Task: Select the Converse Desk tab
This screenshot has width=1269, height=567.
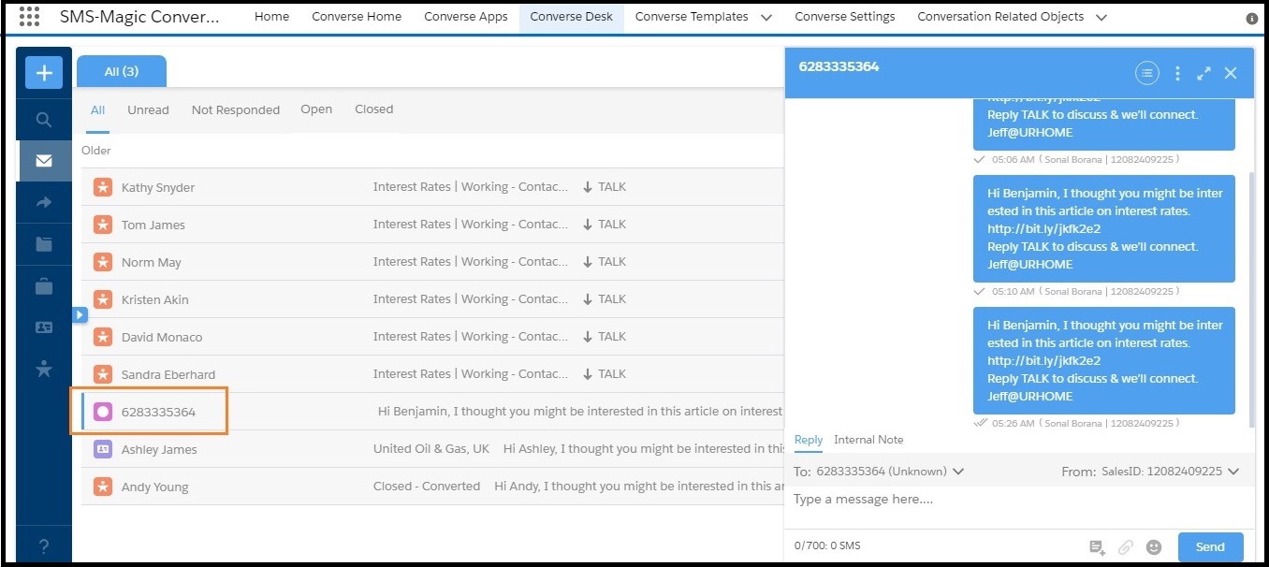Action: (572, 17)
